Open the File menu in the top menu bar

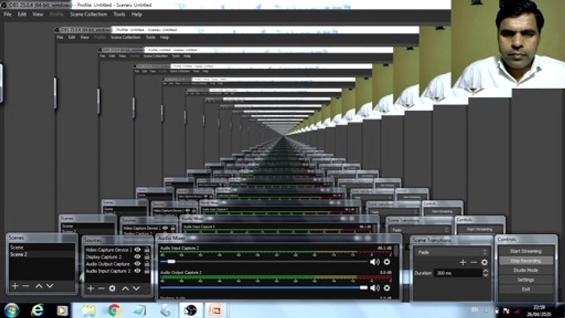(x=8, y=14)
